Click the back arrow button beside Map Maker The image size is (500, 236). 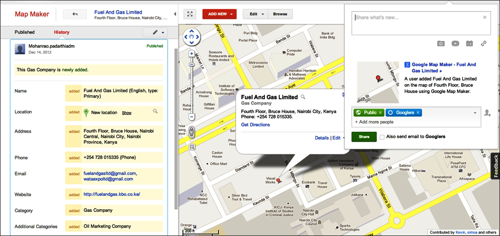point(75,14)
